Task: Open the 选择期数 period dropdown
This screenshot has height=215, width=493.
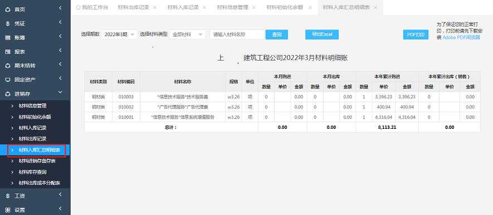Action: pos(119,34)
